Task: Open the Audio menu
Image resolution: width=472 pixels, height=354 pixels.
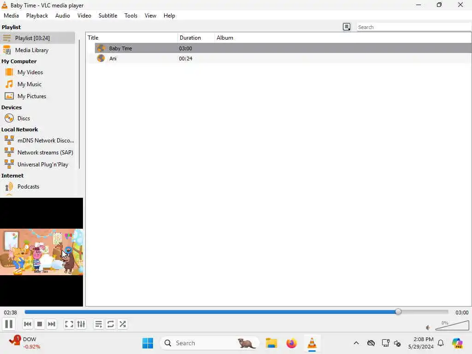Action: (x=63, y=16)
